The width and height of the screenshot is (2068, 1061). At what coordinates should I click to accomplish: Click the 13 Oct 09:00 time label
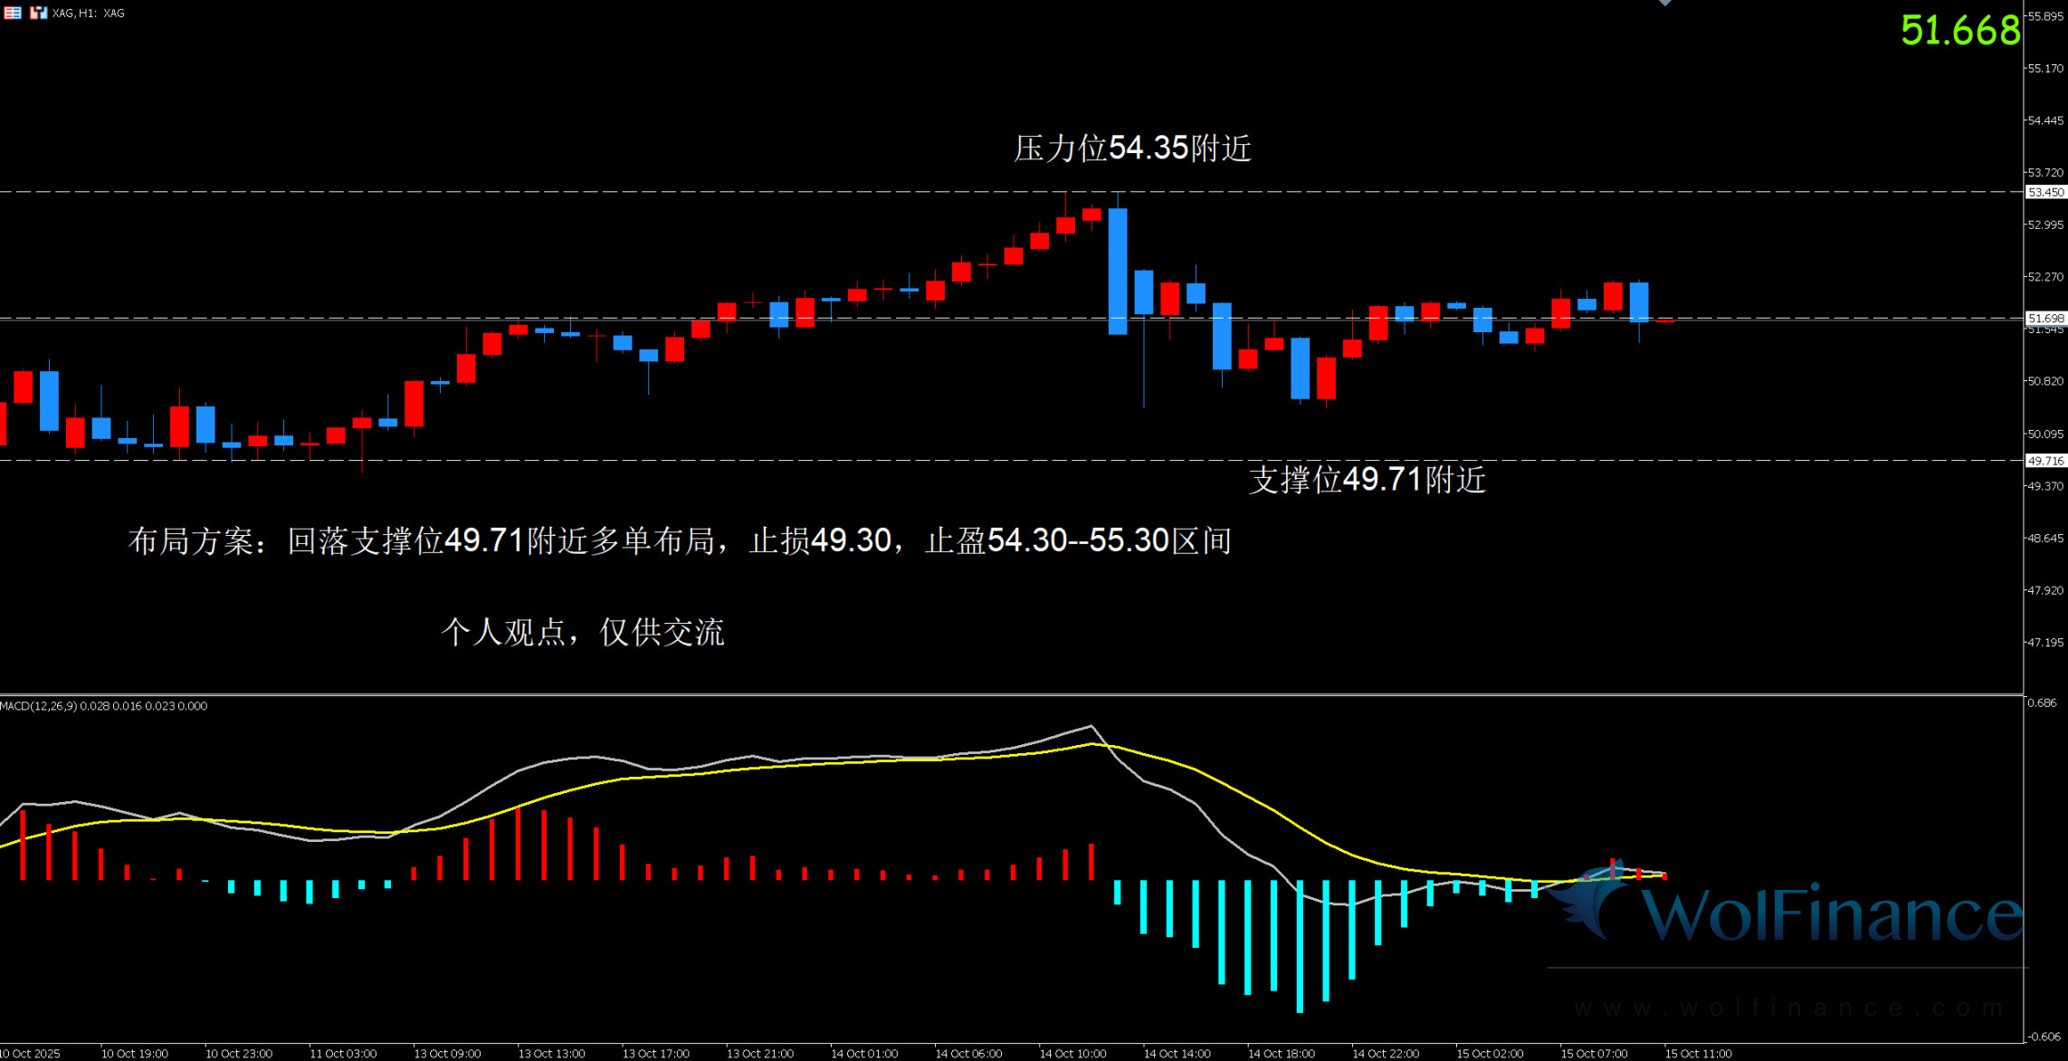pos(447,1054)
